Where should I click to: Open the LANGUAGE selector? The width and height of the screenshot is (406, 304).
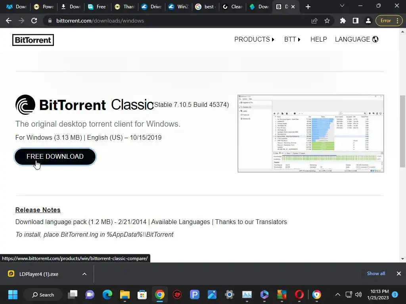[356, 39]
